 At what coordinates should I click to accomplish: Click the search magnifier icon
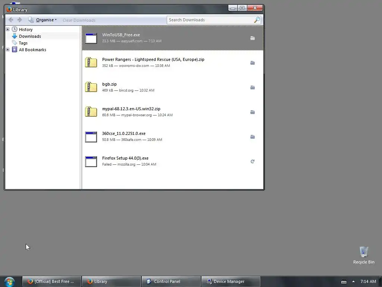coord(257,20)
